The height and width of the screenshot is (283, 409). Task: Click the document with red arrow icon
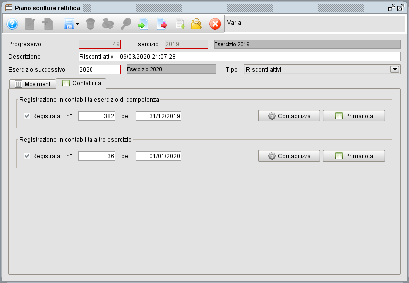coord(162,24)
